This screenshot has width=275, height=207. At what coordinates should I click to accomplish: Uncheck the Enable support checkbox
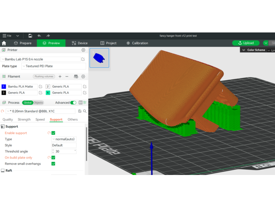coord(53,133)
